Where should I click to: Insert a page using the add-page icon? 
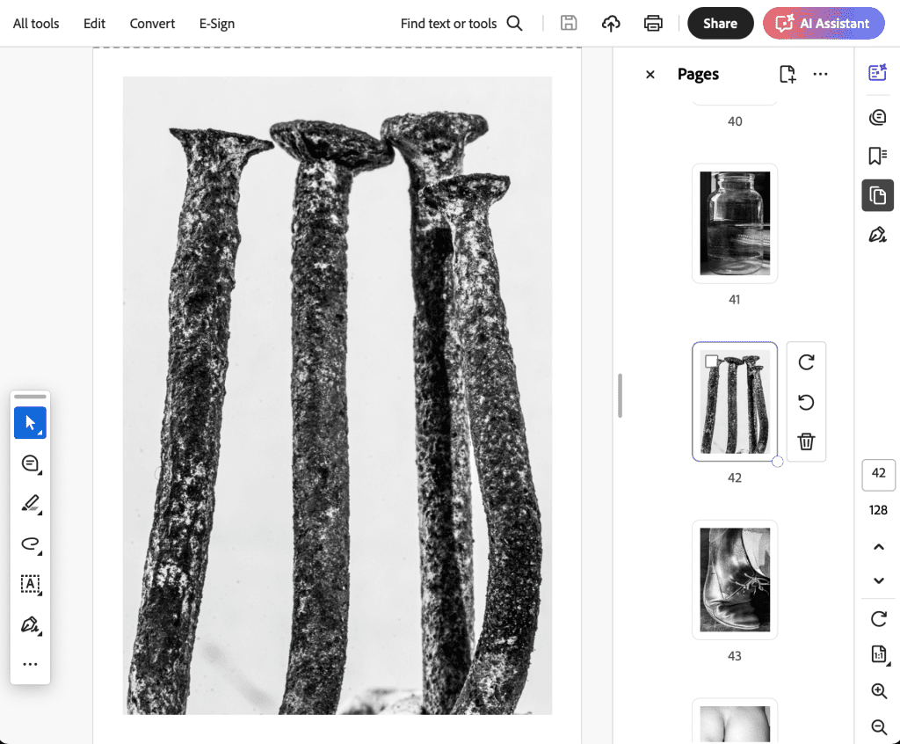tap(787, 74)
